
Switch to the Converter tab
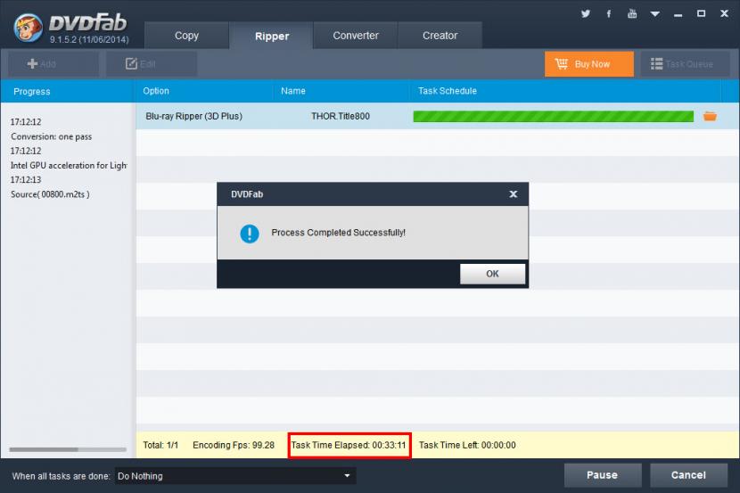pyautogui.click(x=356, y=36)
